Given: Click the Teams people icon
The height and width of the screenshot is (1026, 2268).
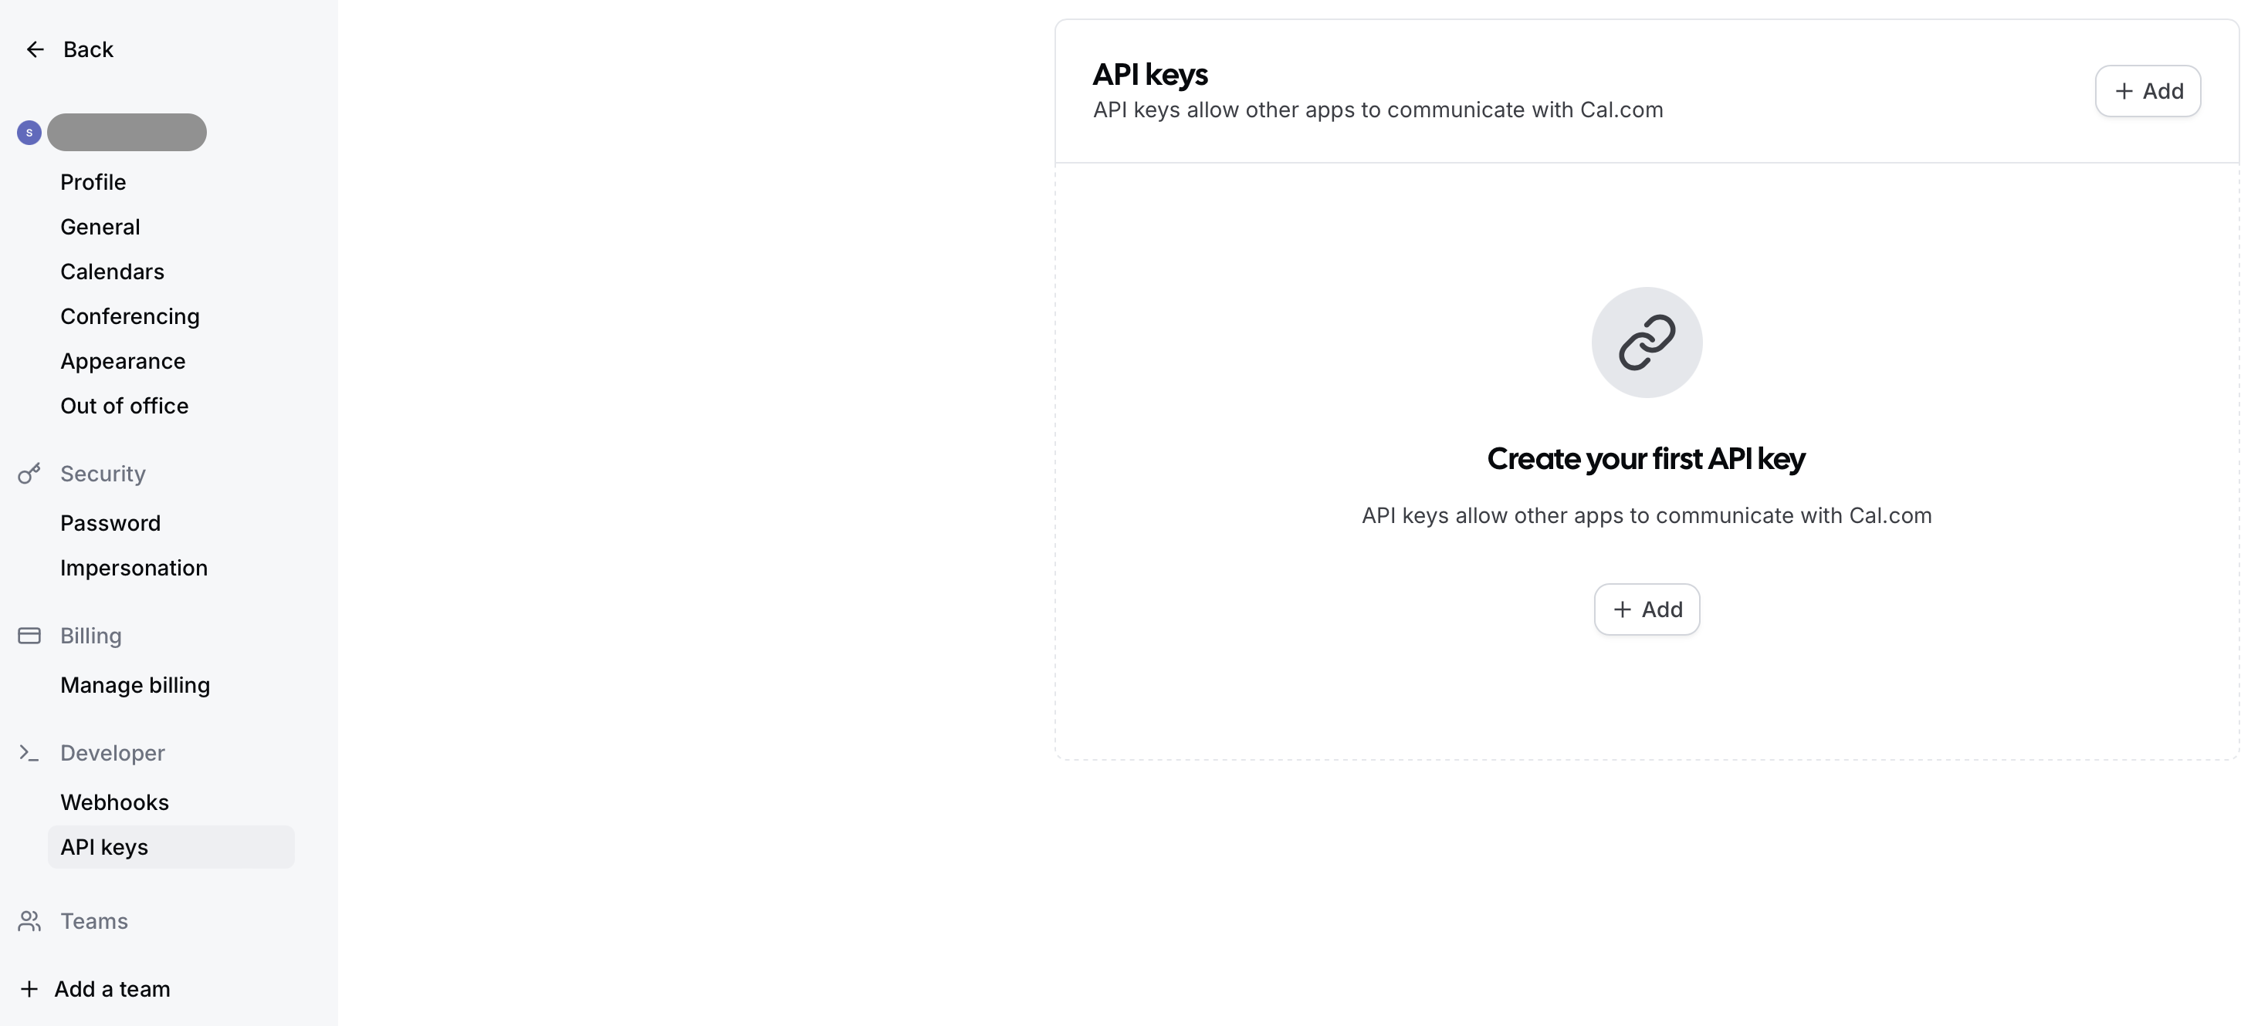Looking at the screenshot, I should point(29,921).
